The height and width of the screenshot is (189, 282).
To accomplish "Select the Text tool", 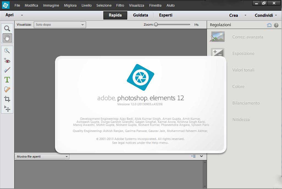I will pyautogui.click(x=7, y=80).
